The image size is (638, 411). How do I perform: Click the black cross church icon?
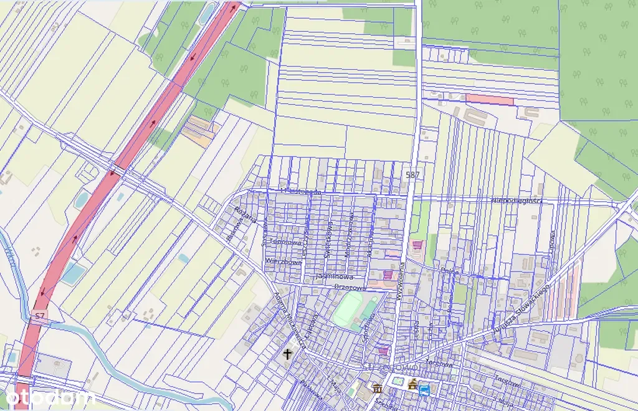point(288,355)
